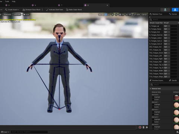Adjust V_Tongue_Out weight value
Viewport: 179px width, 134px height.
[x=167, y=32]
